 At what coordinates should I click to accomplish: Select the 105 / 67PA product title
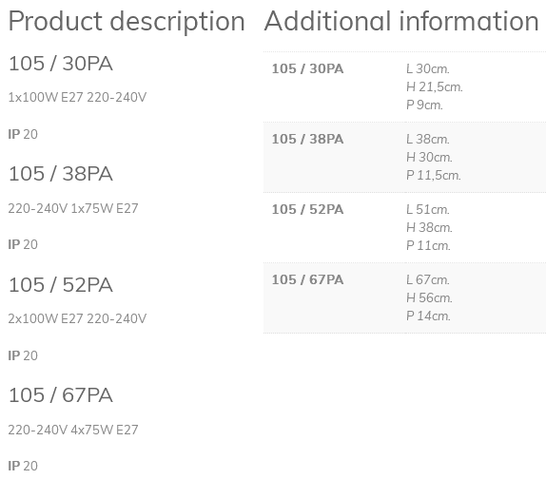click(x=61, y=395)
